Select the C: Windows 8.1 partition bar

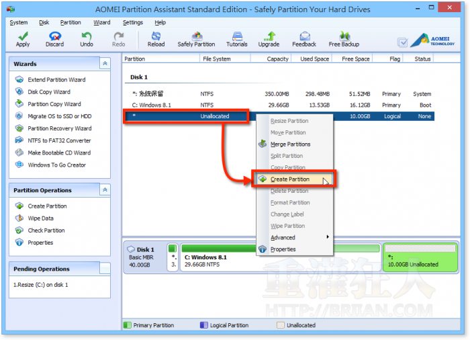(x=279, y=257)
